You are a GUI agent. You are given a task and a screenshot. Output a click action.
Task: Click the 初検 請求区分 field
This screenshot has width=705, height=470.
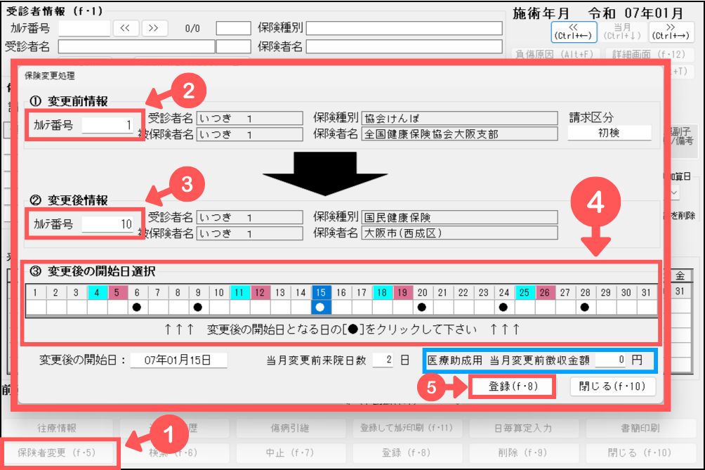click(x=610, y=133)
